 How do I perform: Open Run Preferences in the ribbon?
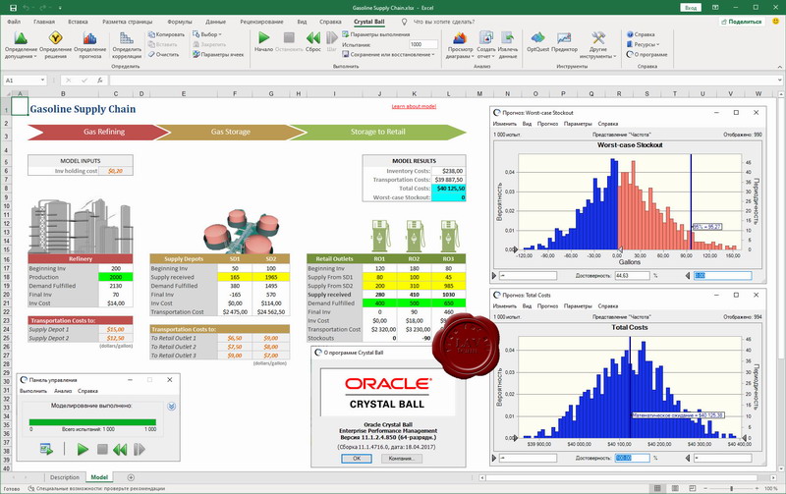375,34
